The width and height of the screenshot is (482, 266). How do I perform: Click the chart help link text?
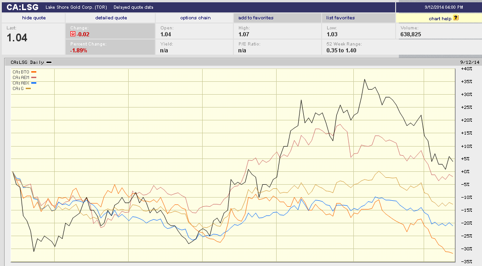coord(440,19)
